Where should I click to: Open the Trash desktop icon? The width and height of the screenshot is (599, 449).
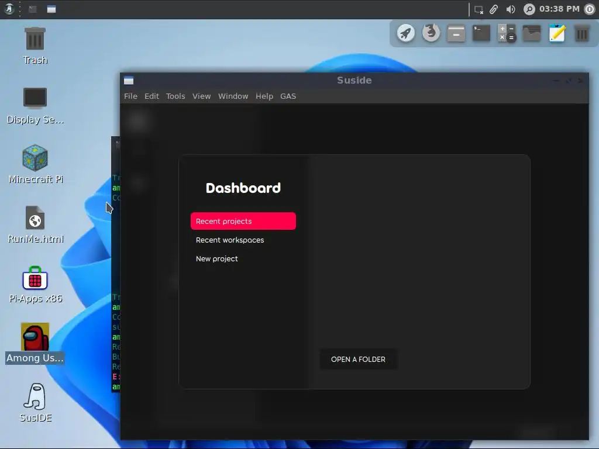(x=35, y=46)
